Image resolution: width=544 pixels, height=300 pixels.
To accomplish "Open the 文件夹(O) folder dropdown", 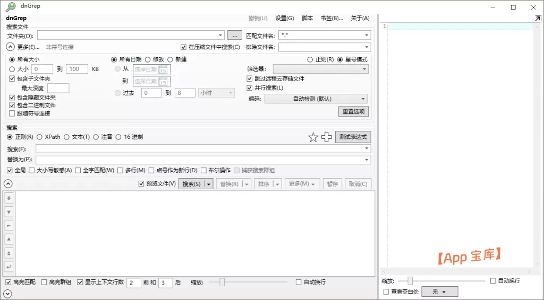I will [220, 36].
